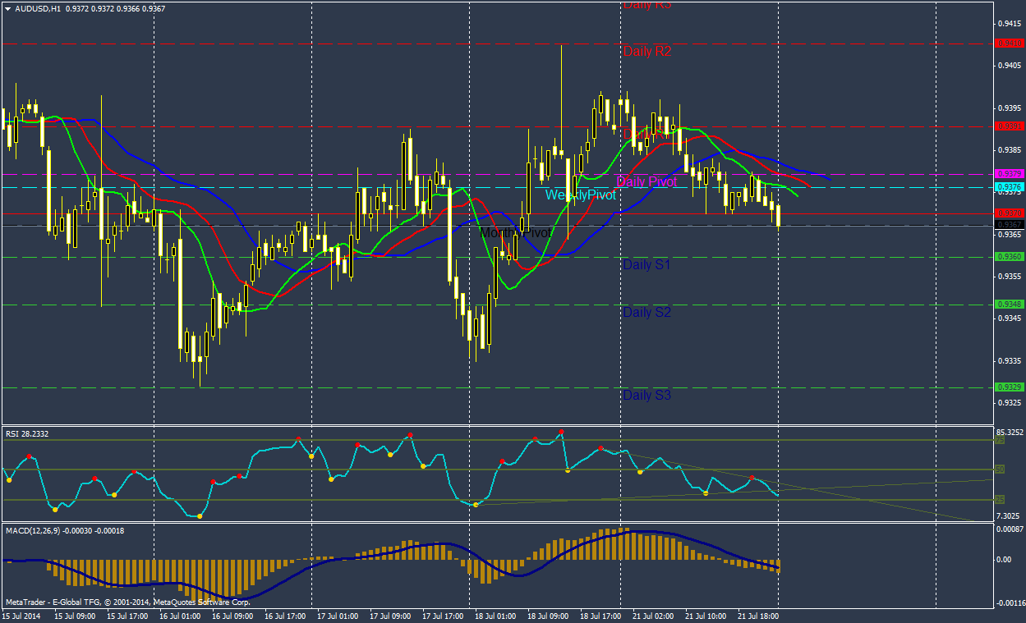The image size is (1026, 623).
Task: Select the magenta Daily Pivot label
Action: coord(646,181)
